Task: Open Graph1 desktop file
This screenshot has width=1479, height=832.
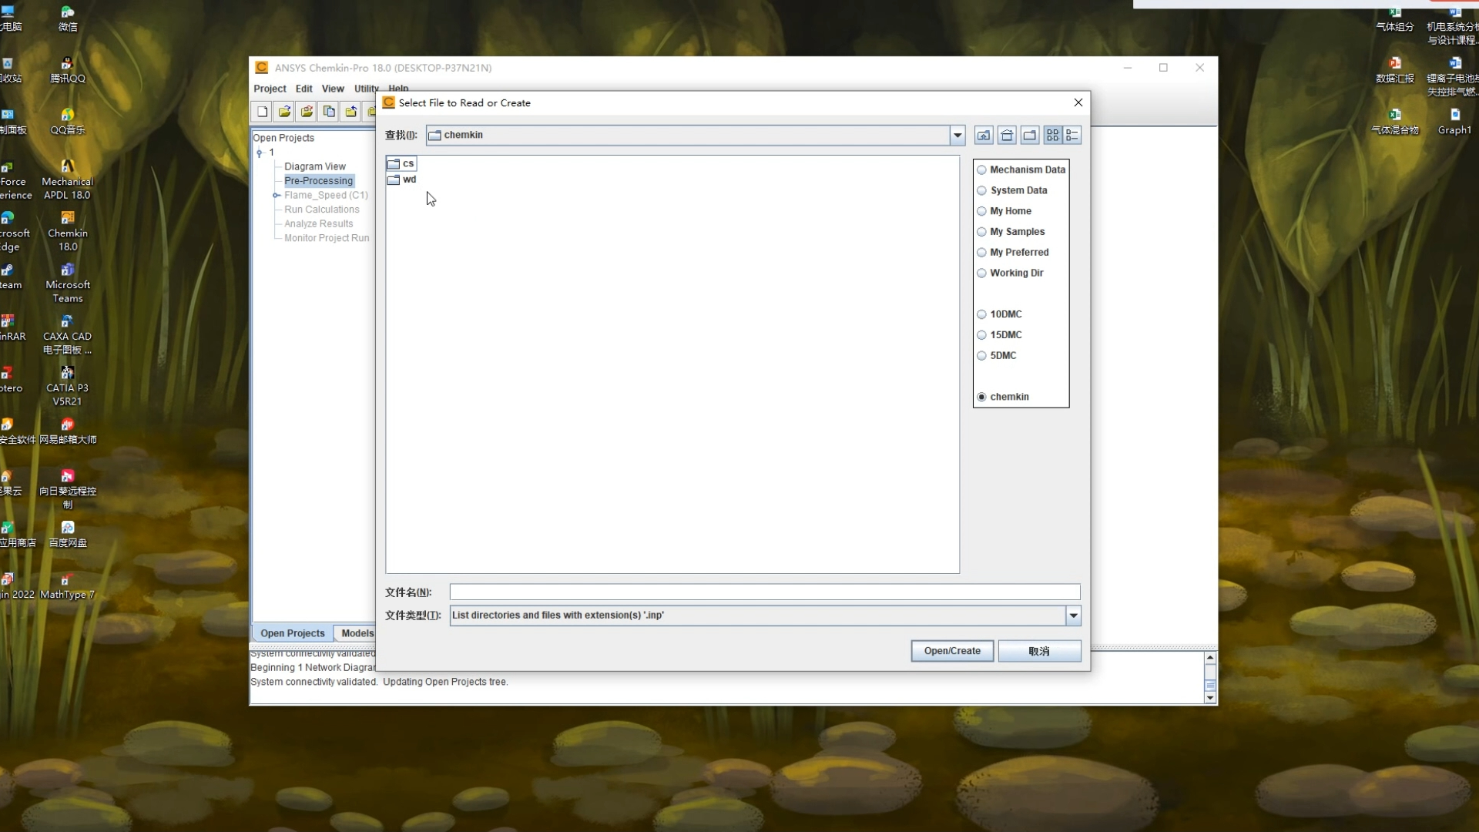Action: click(x=1454, y=122)
